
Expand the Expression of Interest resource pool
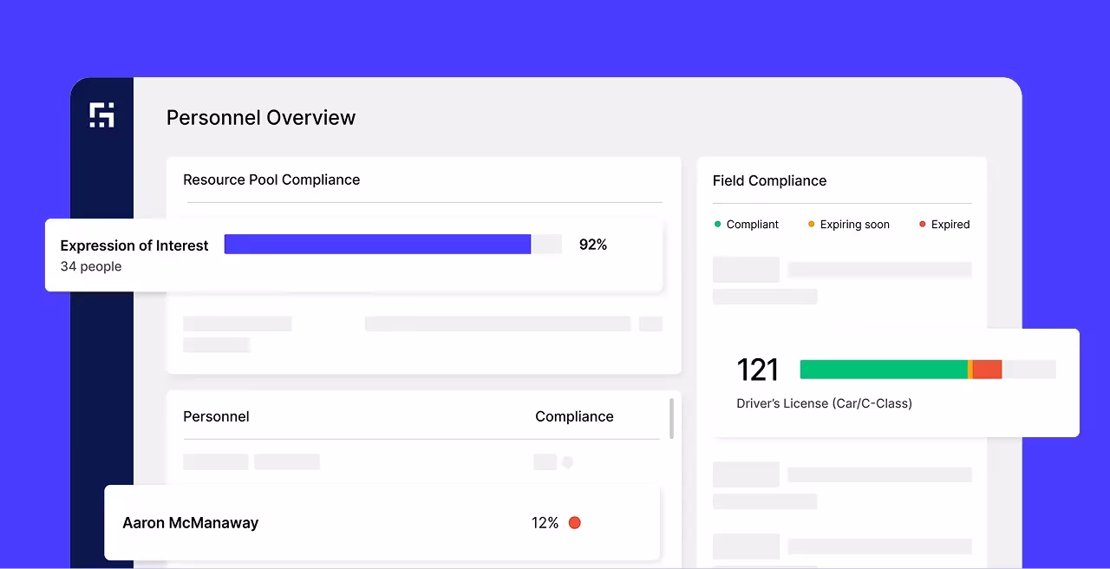pos(134,245)
